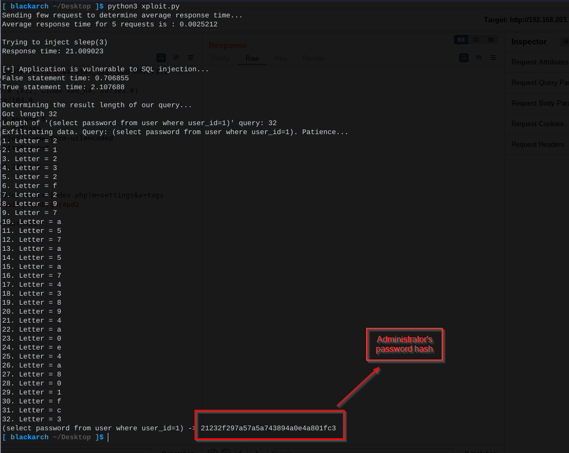Click 'Response time: 21.009023' line
Image resolution: width=569 pixels, height=453 pixels.
tap(53, 51)
